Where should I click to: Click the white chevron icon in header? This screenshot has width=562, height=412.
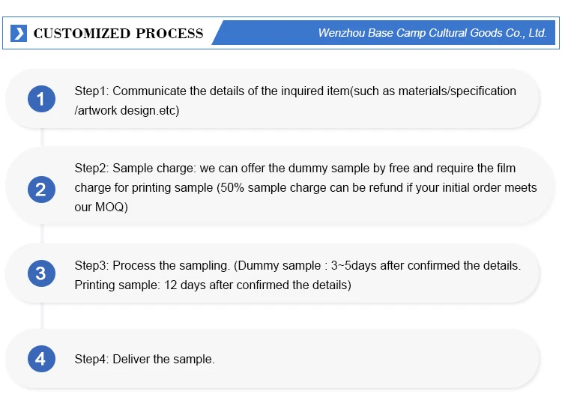click(x=20, y=33)
